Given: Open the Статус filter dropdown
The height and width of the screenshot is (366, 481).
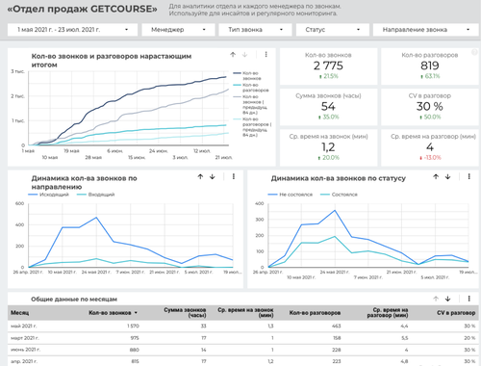Looking at the screenshot, I should [x=333, y=30].
